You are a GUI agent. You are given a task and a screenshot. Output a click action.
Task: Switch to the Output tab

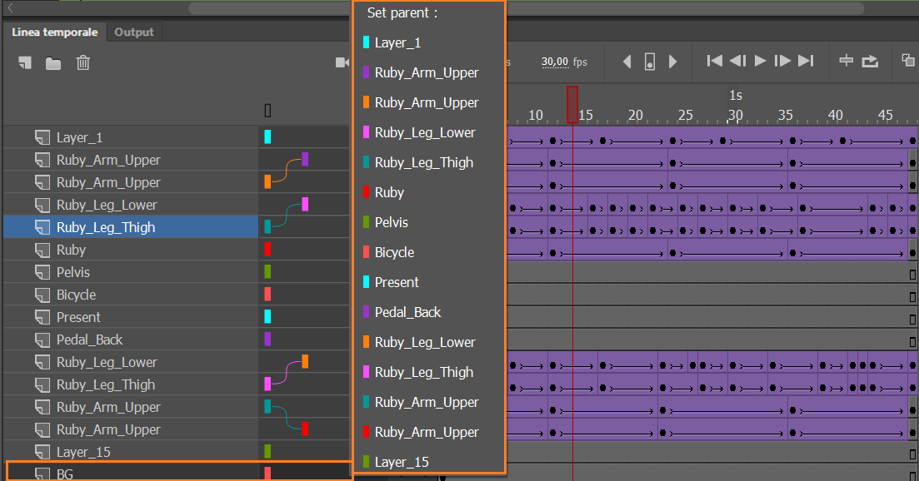[134, 32]
